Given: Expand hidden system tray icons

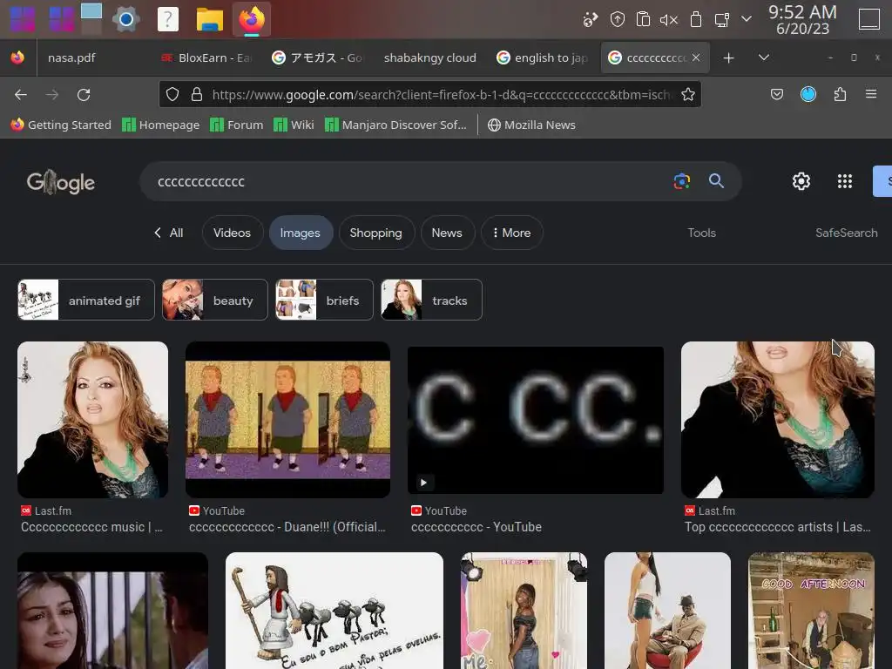Looking at the screenshot, I should [x=747, y=19].
